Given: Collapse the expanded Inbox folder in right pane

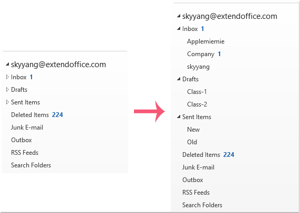Looking at the screenshot, I should pos(179,29).
